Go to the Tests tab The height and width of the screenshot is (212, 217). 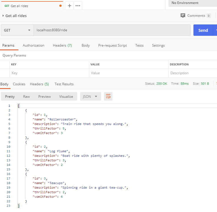(139, 45)
